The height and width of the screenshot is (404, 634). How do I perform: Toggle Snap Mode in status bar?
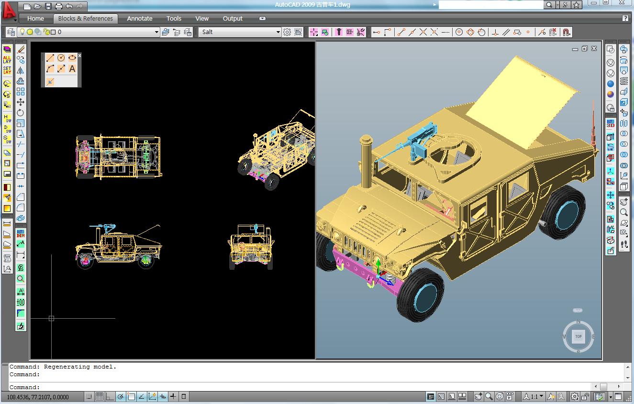[x=89, y=396]
